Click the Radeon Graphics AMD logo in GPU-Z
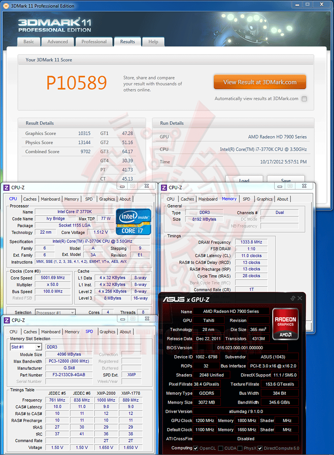Image resolution: width=334 pixels, height=455 pixels. point(285,324)
